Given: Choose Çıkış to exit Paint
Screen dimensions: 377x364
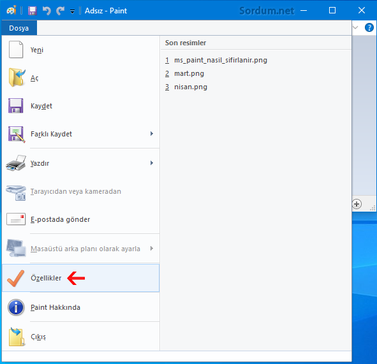Looking at the screenshot, I should 80,337.
